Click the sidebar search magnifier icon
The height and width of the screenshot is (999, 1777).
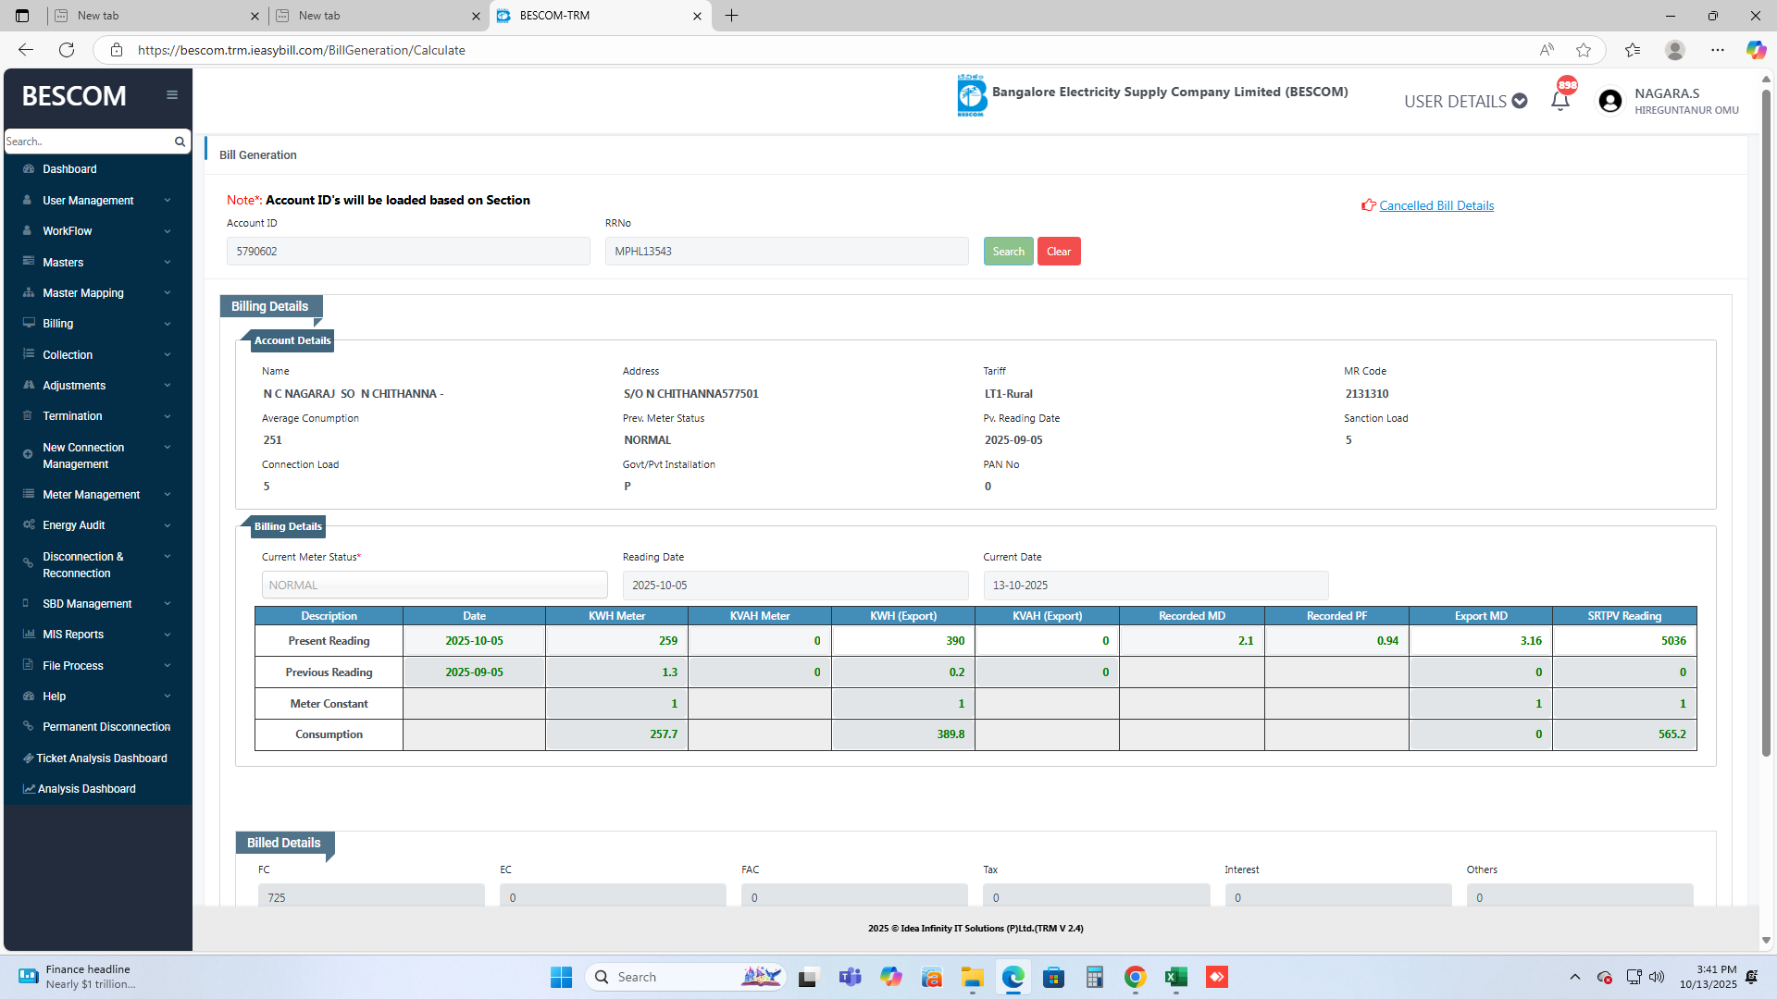(x=180, y=142)
